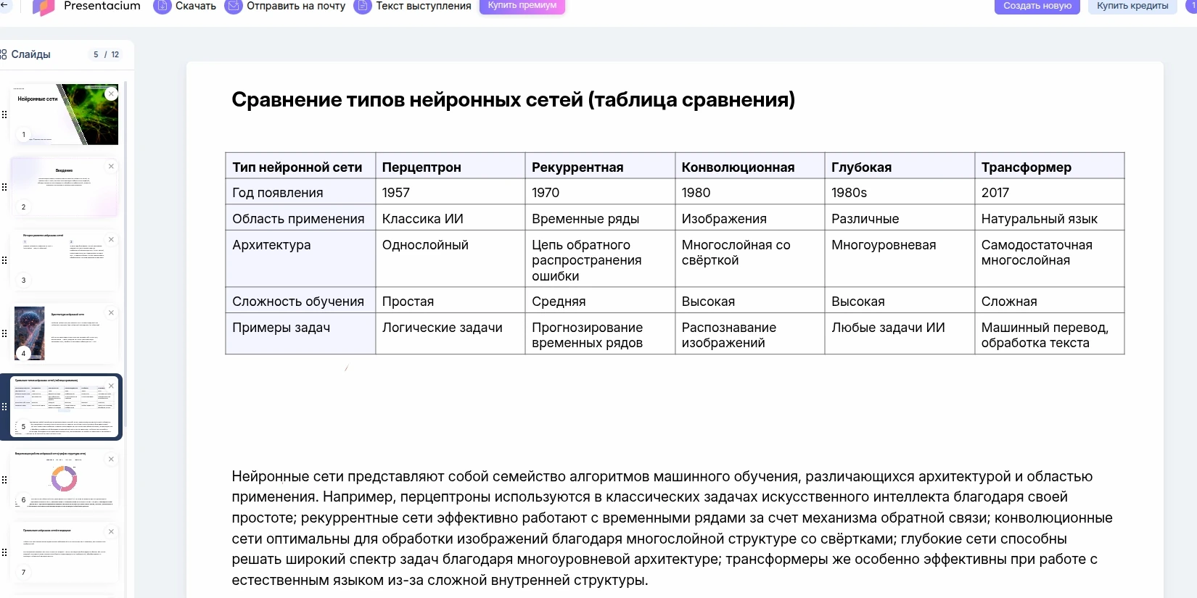Click the Слайды panel heading
Screen dimensions: 1197x598
click(30, 54)
